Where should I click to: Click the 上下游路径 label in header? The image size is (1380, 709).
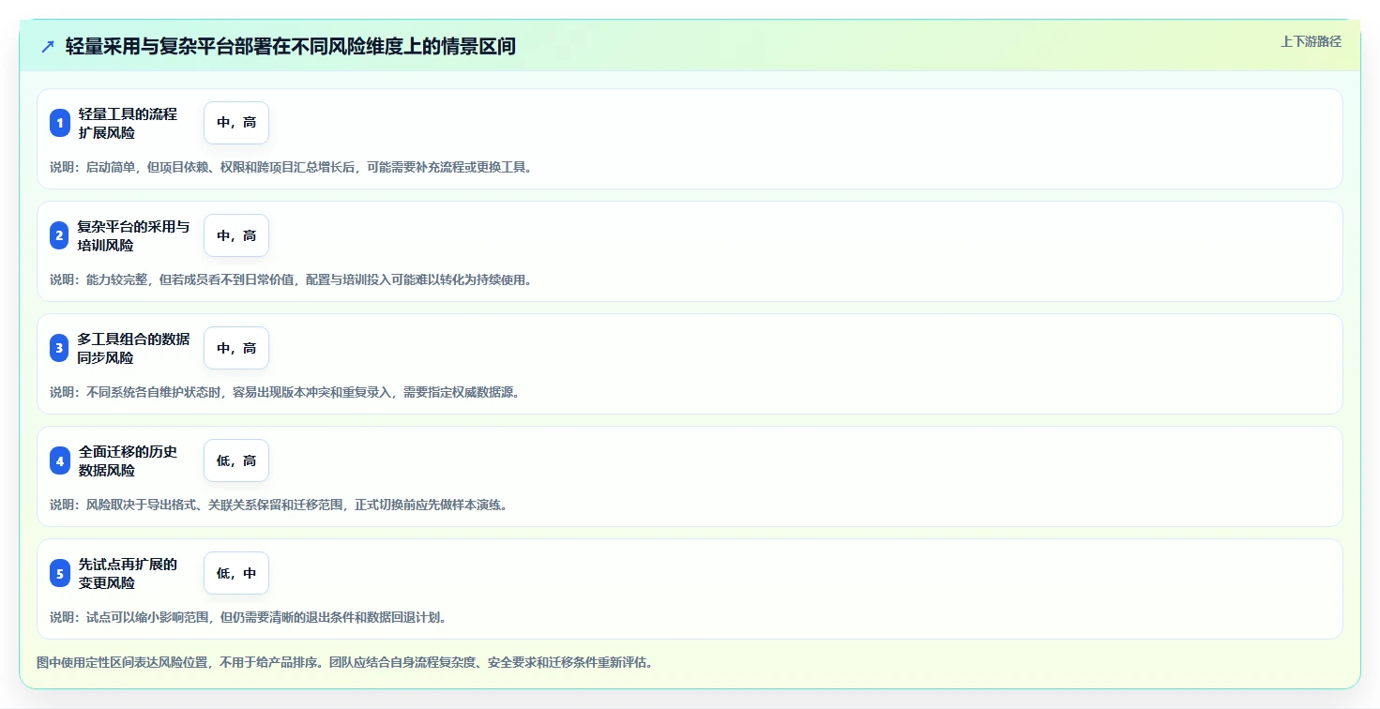[1312, 41]
